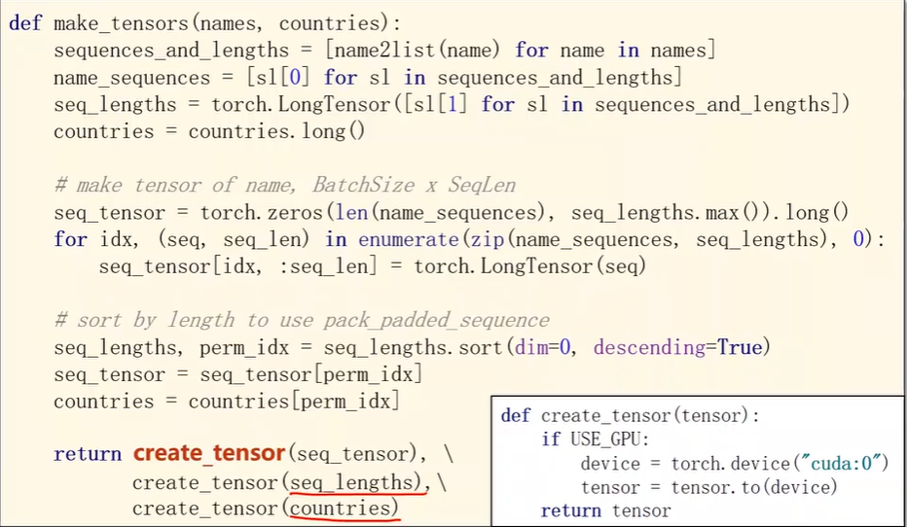Click the 'if USE_GPU:' line
907x527 pixels.
point(596,439)
